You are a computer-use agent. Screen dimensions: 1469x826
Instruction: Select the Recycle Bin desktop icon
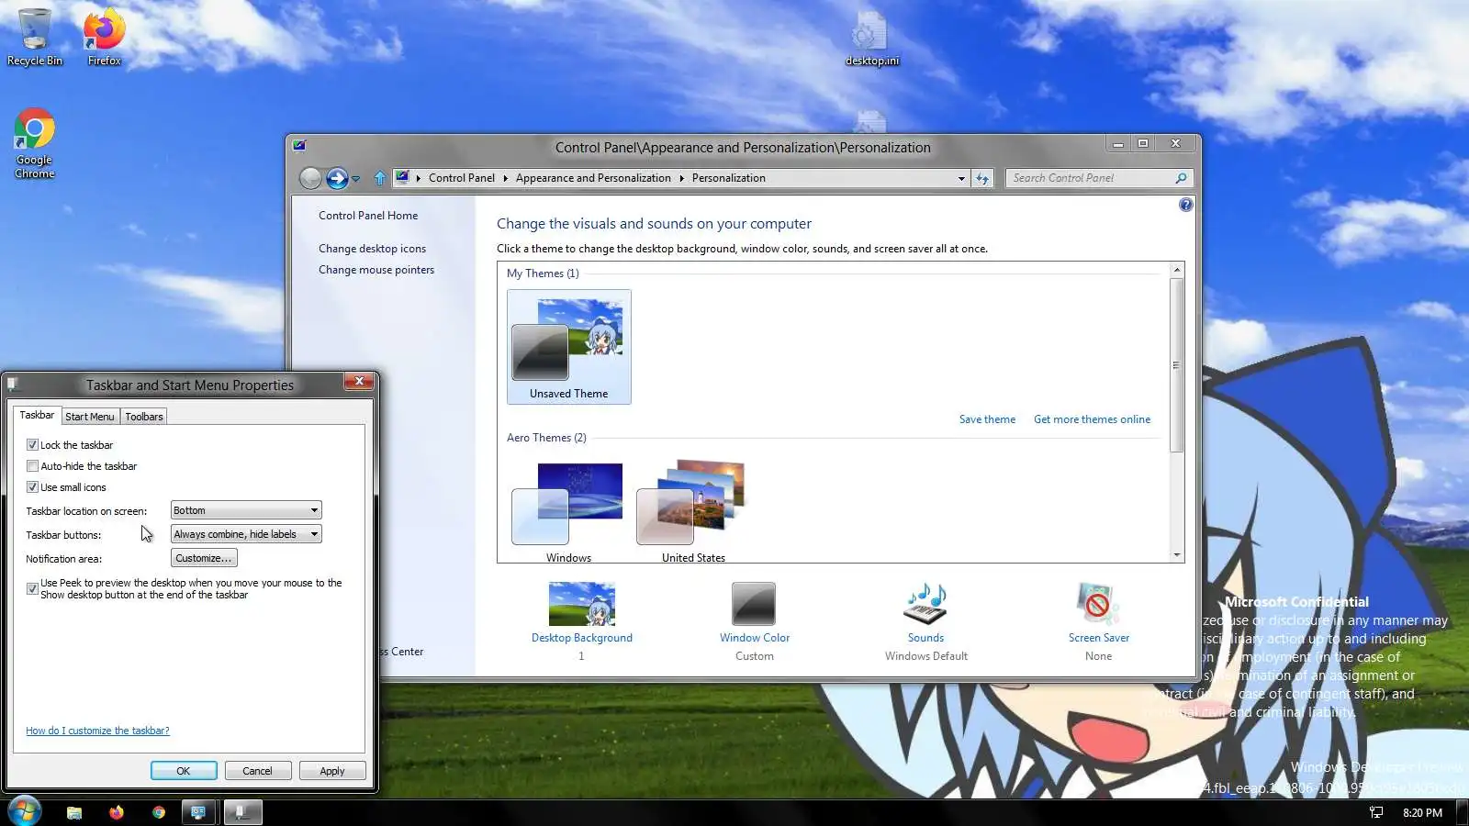[x=35, y=37]
